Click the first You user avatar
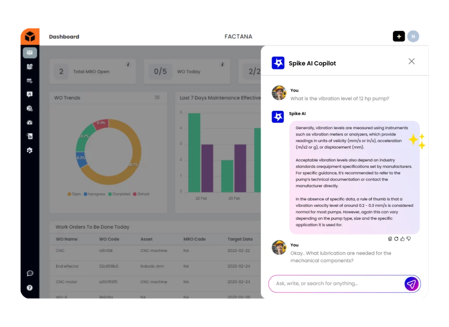The height and width of the screenshot is (327, 449). tap(279, 93)
